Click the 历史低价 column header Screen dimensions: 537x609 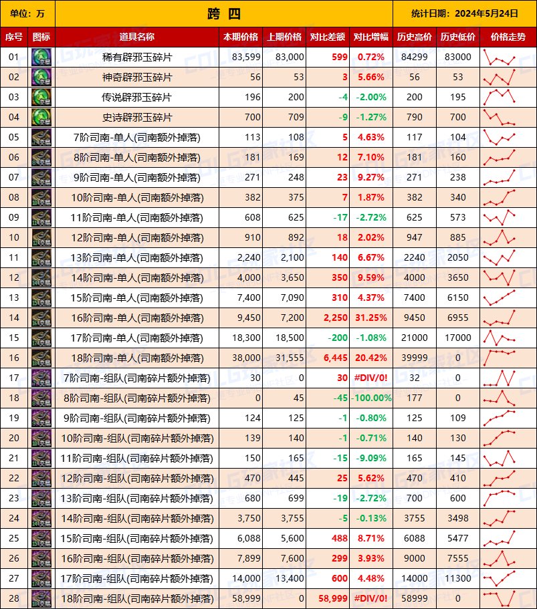click(457, 37)
